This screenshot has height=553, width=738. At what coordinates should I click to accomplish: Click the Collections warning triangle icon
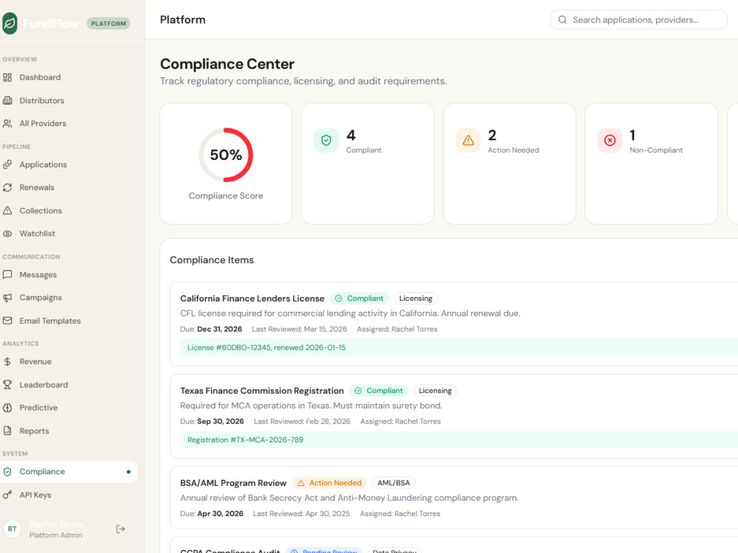(7, 211)
